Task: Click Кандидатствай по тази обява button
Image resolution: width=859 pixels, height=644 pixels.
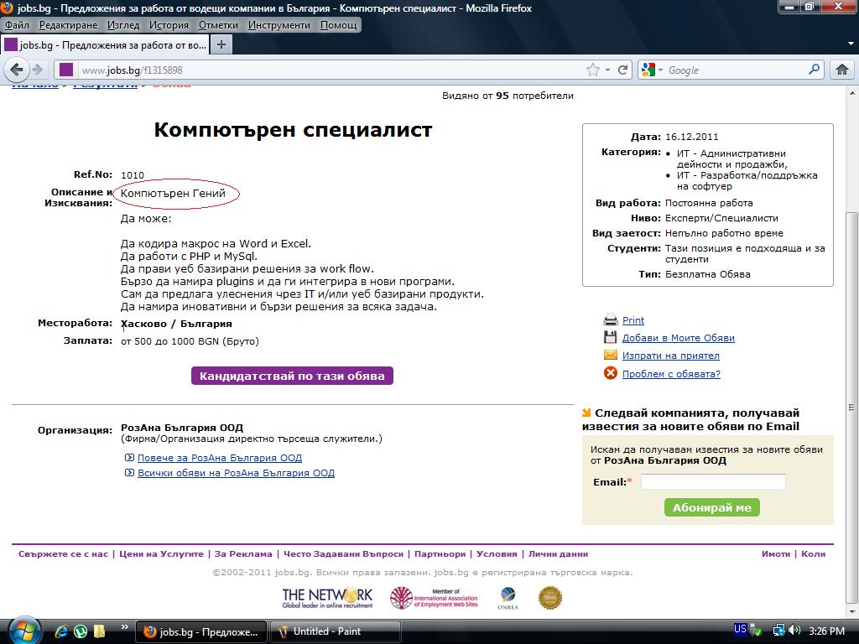Action: 292,376
